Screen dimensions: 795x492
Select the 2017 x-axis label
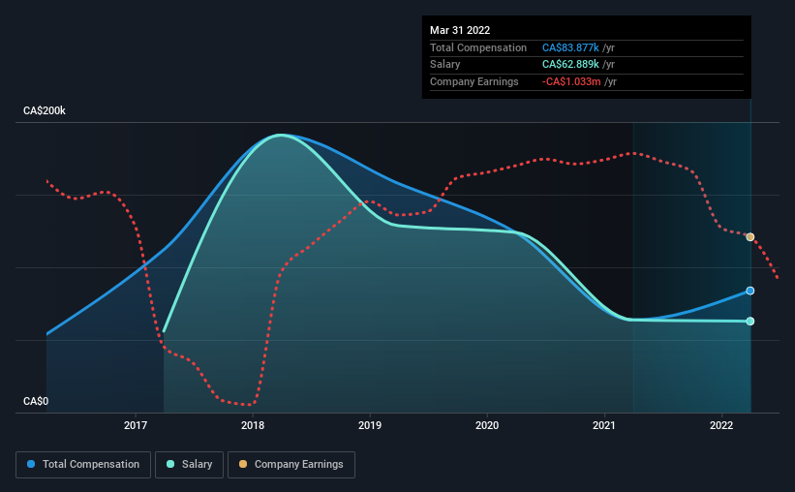click(x=136, y=425)
